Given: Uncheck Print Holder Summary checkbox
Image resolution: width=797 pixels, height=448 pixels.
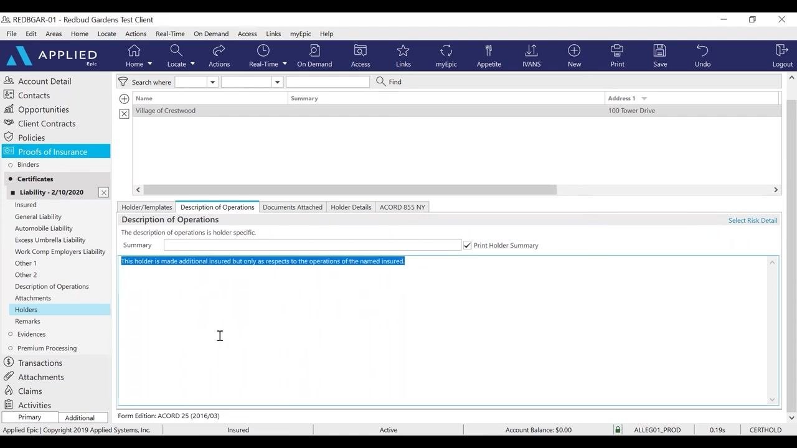Looking at the screenshot, I should tap(467, 245).
